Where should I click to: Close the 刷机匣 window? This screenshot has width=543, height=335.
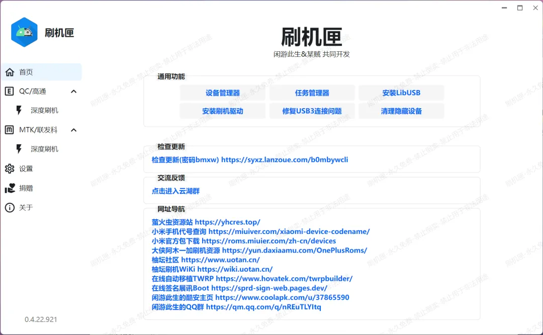coord(535,8)
